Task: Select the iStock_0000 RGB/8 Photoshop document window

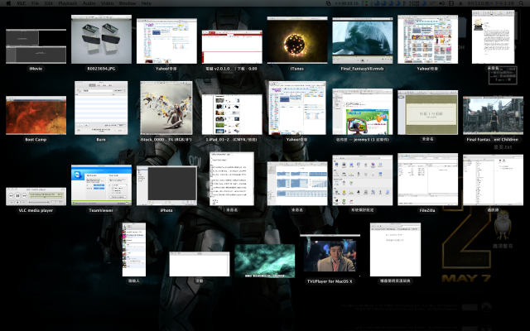Action: [x=166, y=108]
